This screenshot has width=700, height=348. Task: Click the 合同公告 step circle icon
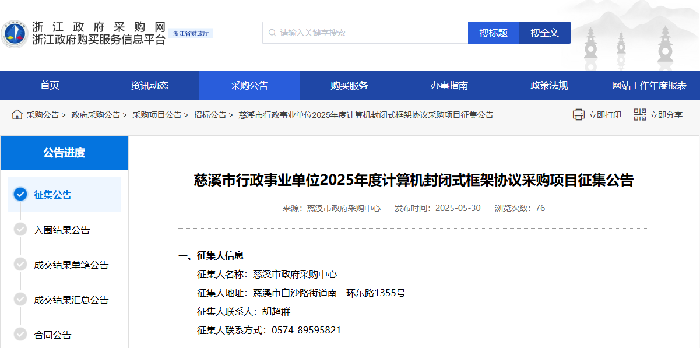click(20, 335)
